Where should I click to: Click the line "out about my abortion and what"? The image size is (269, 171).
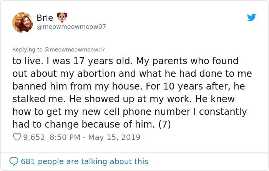pyautogui.click(x=132, y=73)
